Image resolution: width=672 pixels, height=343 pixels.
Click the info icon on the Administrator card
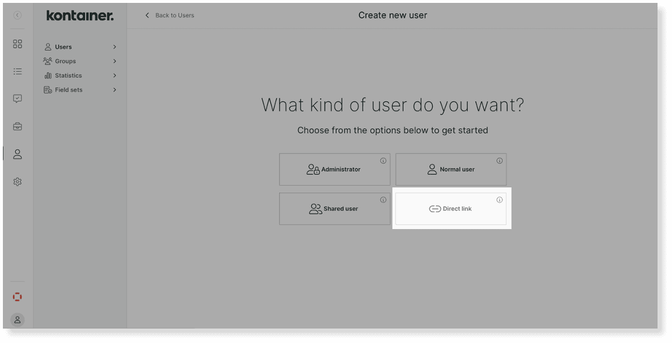(x=383, y=160)
